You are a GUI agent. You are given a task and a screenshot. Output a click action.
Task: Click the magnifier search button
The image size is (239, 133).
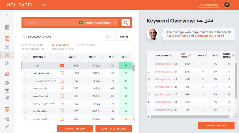[126, 23]
